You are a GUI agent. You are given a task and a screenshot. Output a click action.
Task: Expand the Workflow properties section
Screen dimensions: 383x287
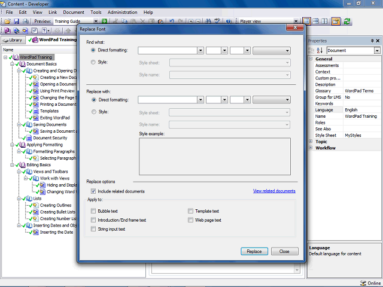(x=311, y=148)
